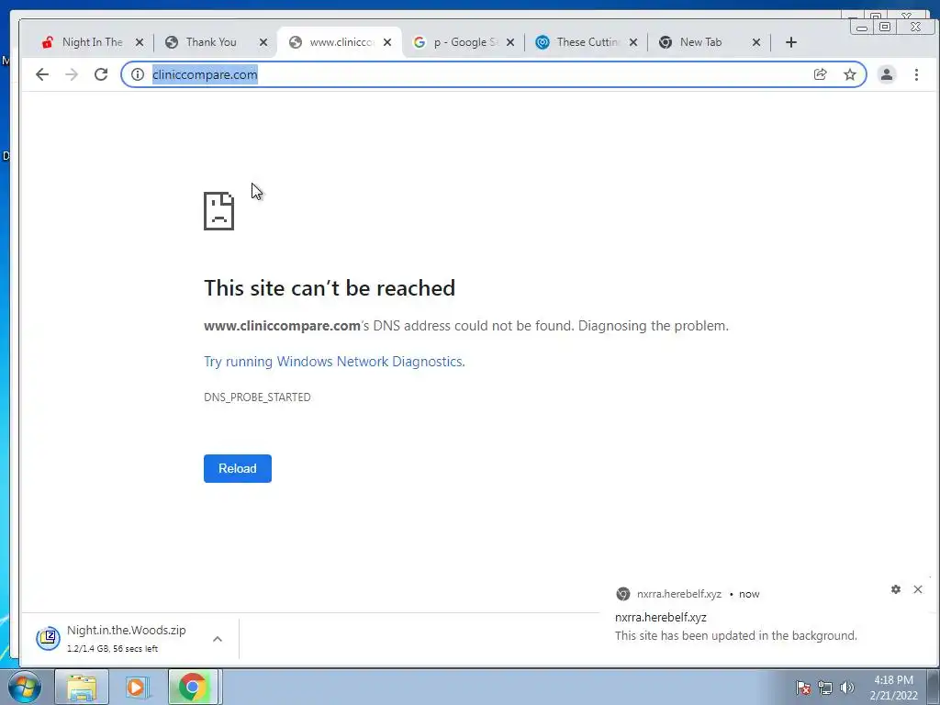
Task: Click Chrome icon in taskbar
Action: (193, 687)
